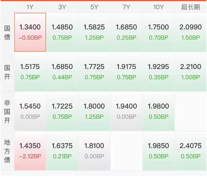207x177 pixels.
Task: Select the 非国开 10Y cell 1.9800
Action: click(158, 111)
